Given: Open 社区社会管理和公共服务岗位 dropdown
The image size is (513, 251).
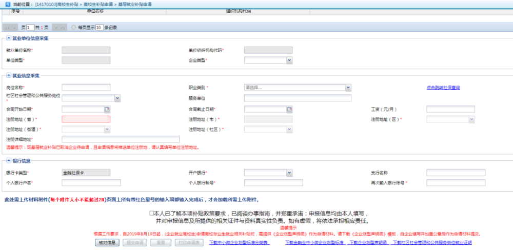Looking at the screenshot, I should 117,98.
